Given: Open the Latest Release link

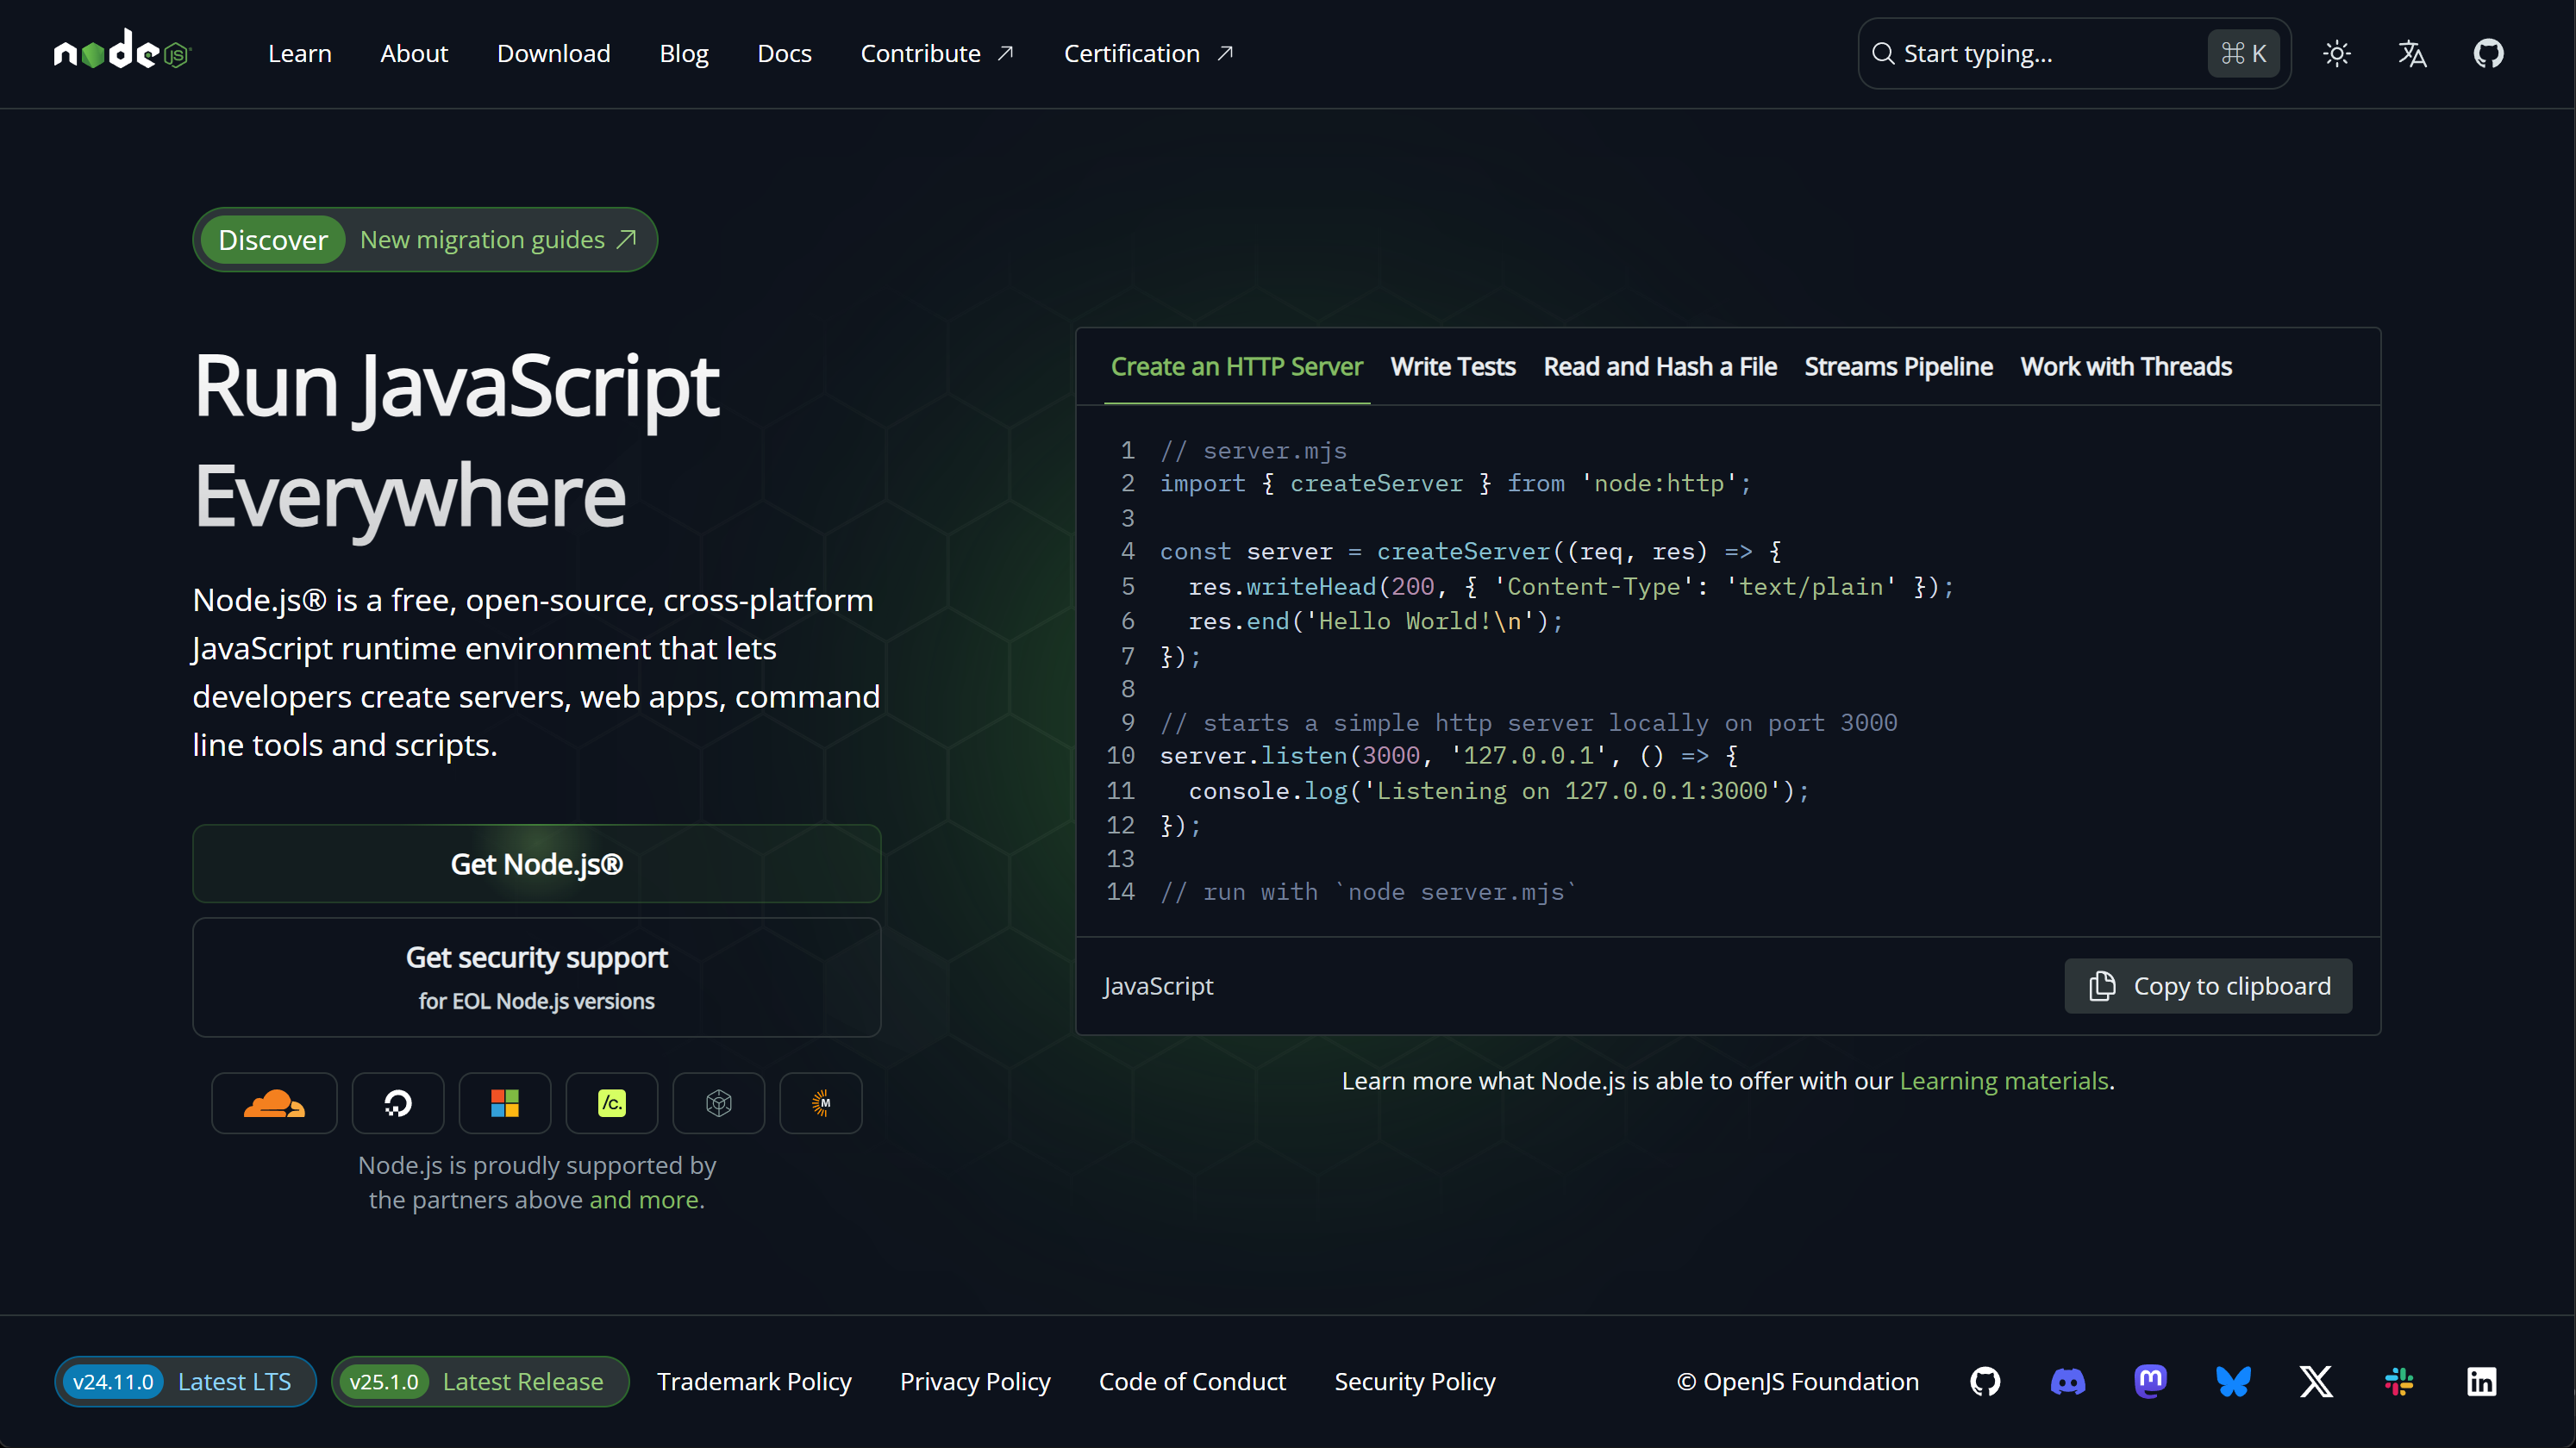Looking at the screenshot, I should click(523, 1381).
